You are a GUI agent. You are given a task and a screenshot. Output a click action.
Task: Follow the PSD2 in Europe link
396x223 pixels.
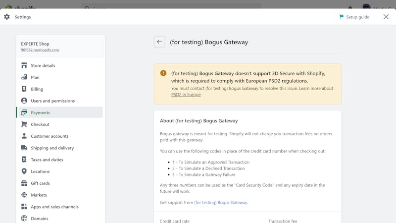coord(186,95)
